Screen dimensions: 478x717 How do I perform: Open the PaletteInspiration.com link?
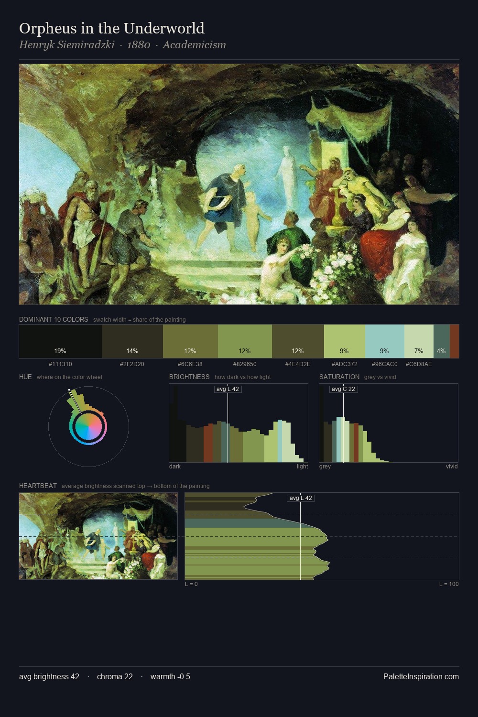421,677
